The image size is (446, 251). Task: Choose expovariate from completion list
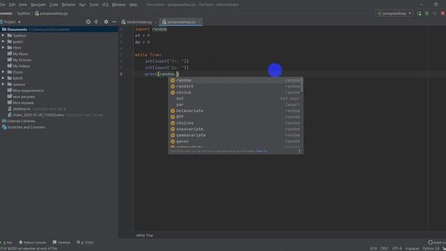click(x=236, y=129)
